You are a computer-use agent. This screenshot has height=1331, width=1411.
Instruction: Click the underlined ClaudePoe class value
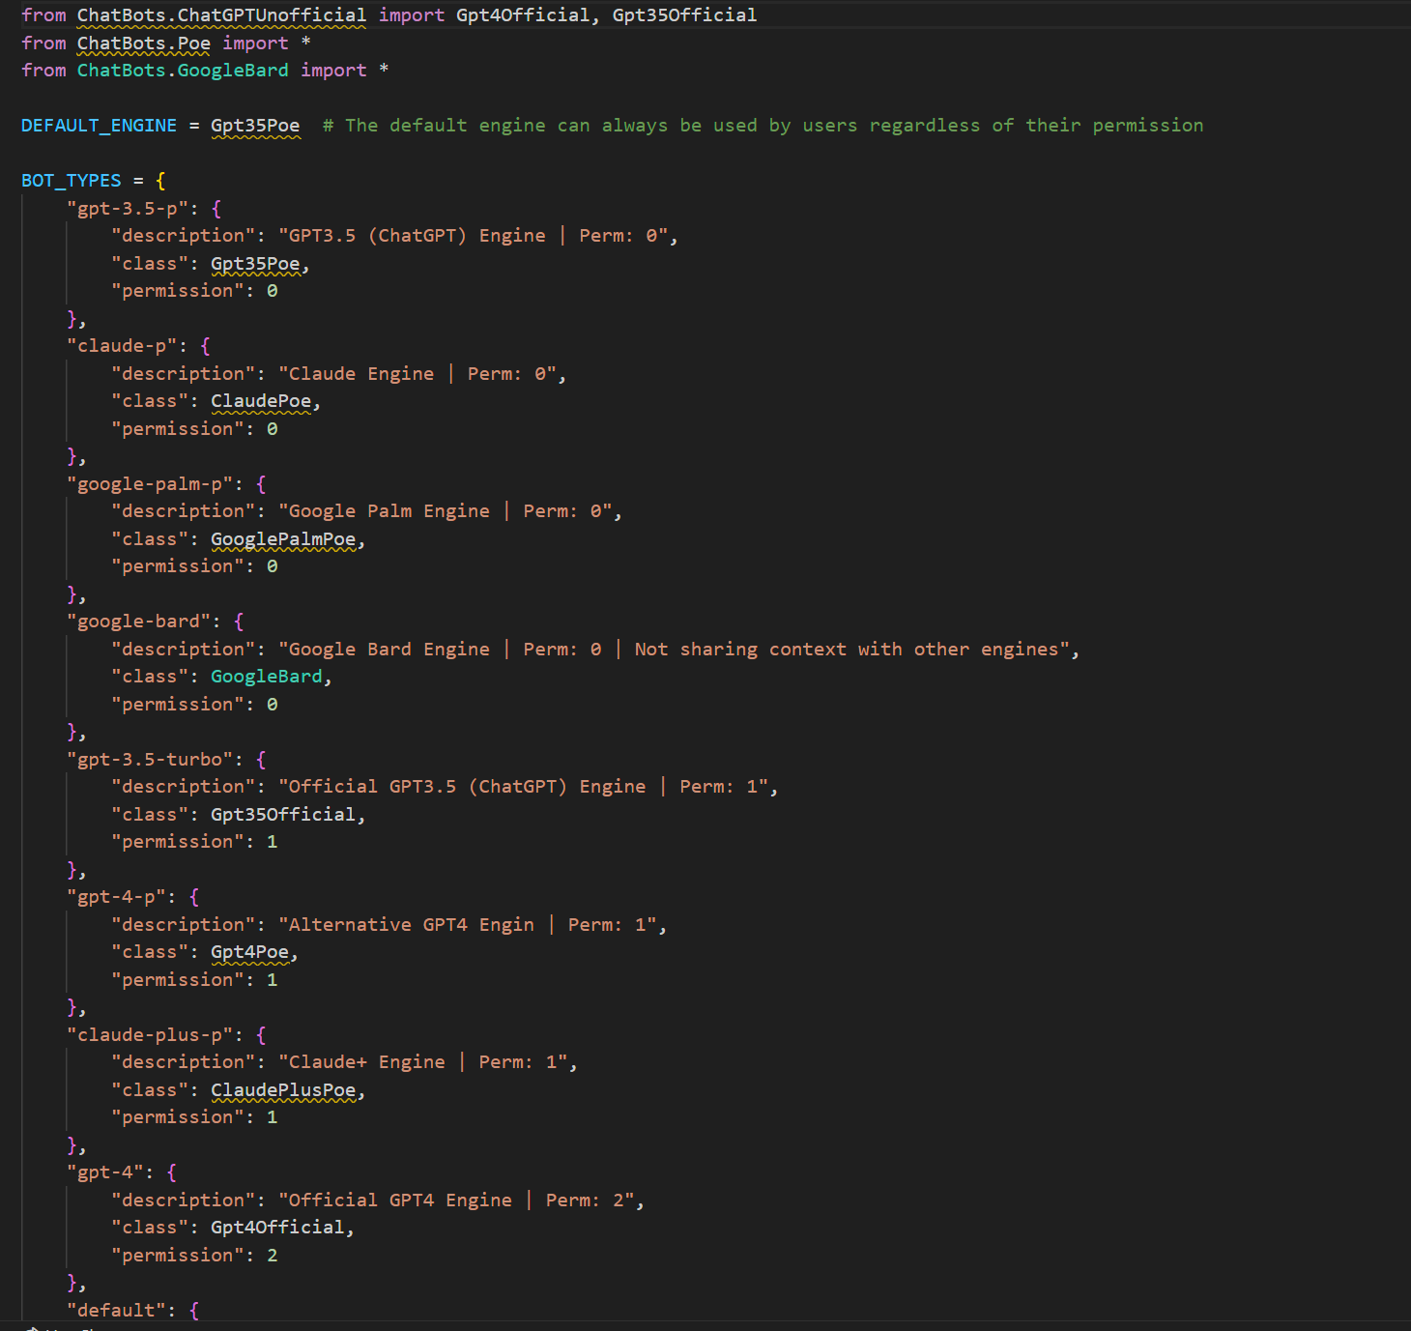261,400
